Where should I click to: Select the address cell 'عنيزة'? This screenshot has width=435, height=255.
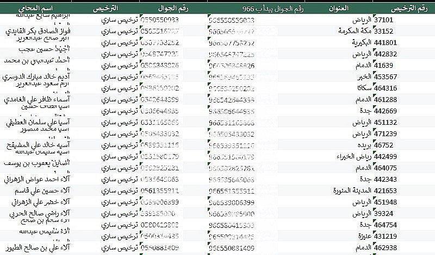365,236
